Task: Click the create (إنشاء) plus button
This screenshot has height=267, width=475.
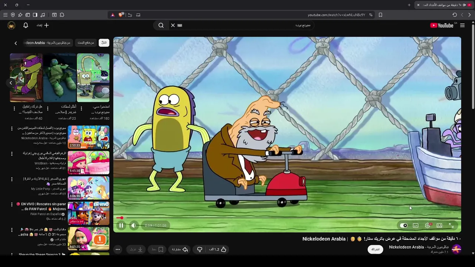Action: point(43,25)
